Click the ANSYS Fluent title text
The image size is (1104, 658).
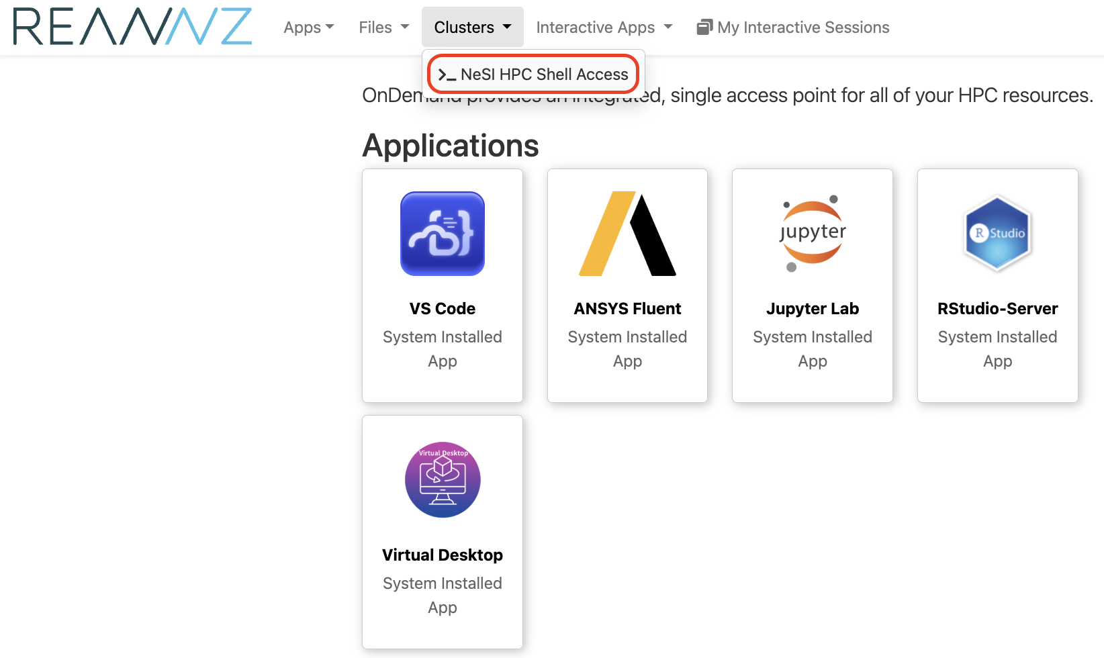627,309
